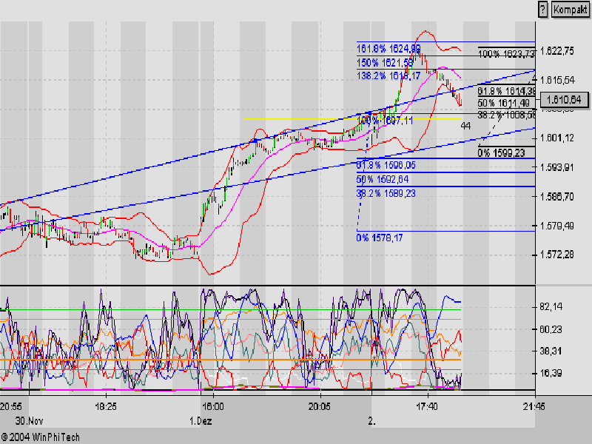The height and width of the screenshot is (444, 592).
Task: Click the 60,23 indicator axis value
Action: (551, 329)
